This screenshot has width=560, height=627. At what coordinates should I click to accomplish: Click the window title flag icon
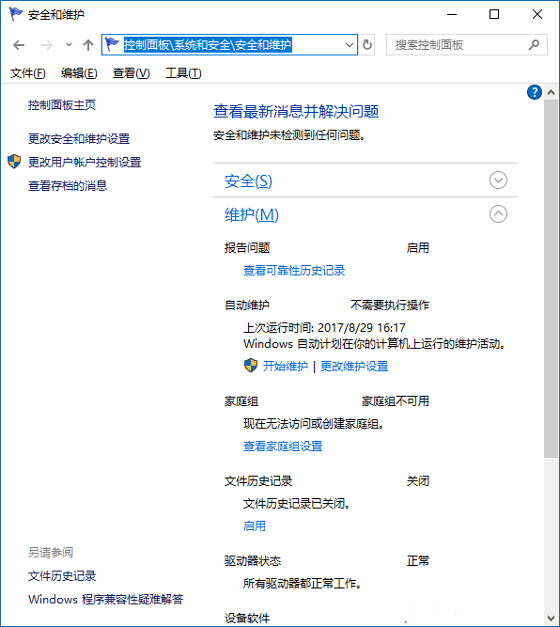tap(16, 14)
